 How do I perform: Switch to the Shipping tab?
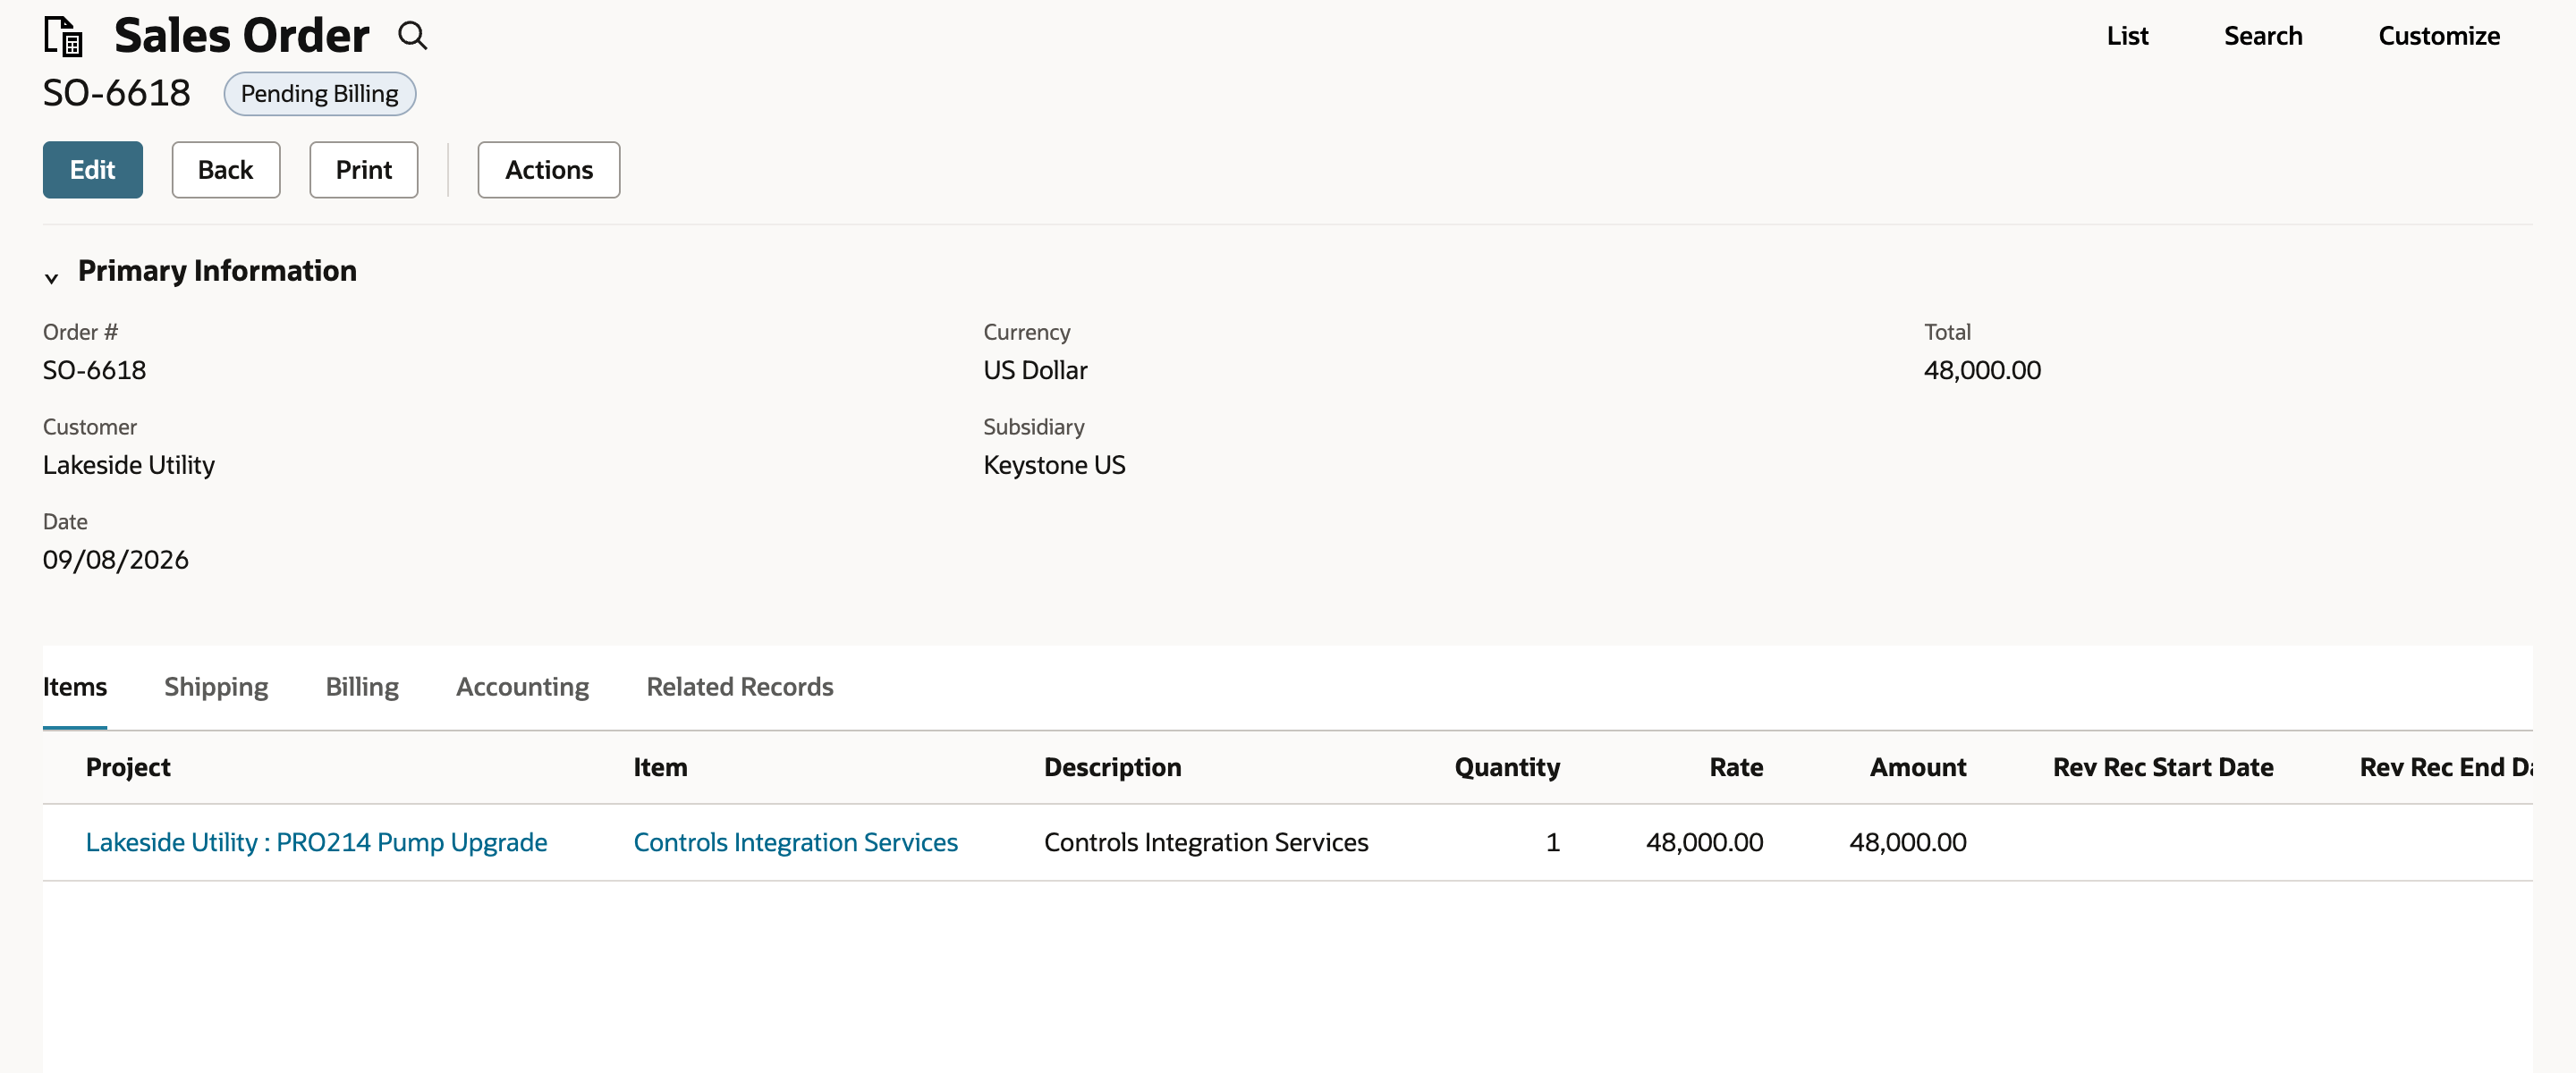tap(216, 687)
